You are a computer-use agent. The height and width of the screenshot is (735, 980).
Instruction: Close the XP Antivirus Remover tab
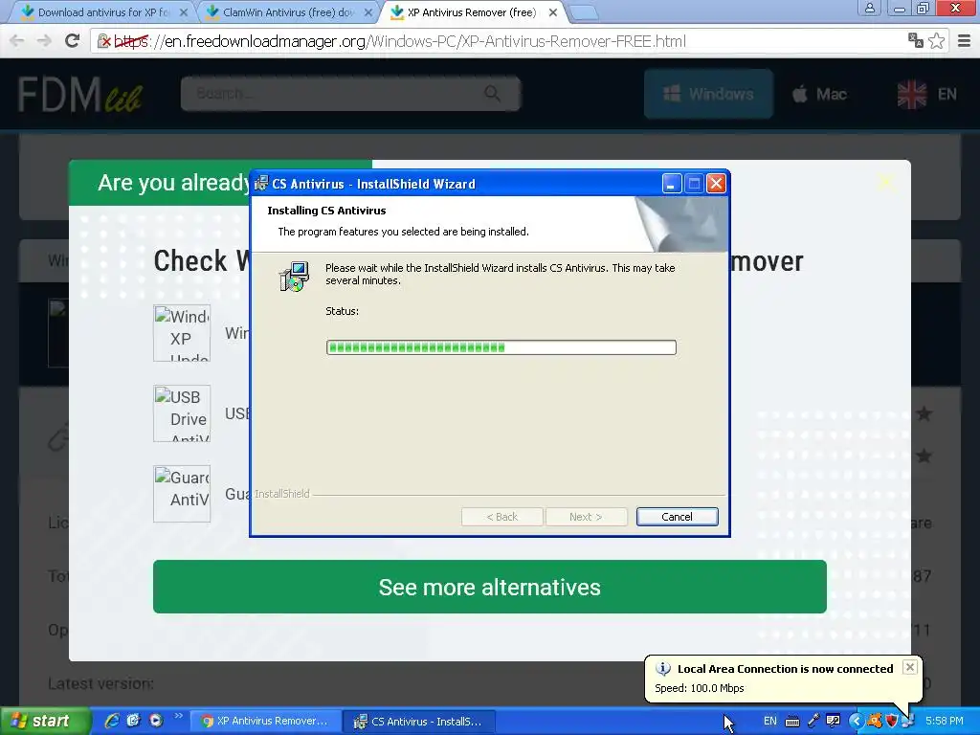(x=553, y=12)
